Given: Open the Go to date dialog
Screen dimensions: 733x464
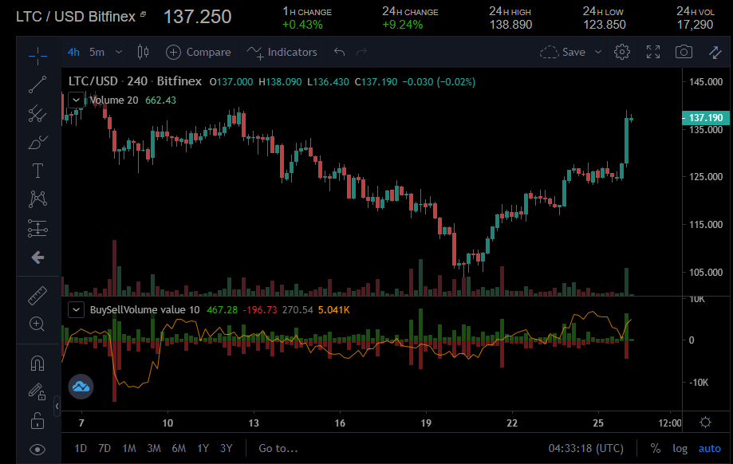Looking at the screenshot, I should click(x=278, y=449).
